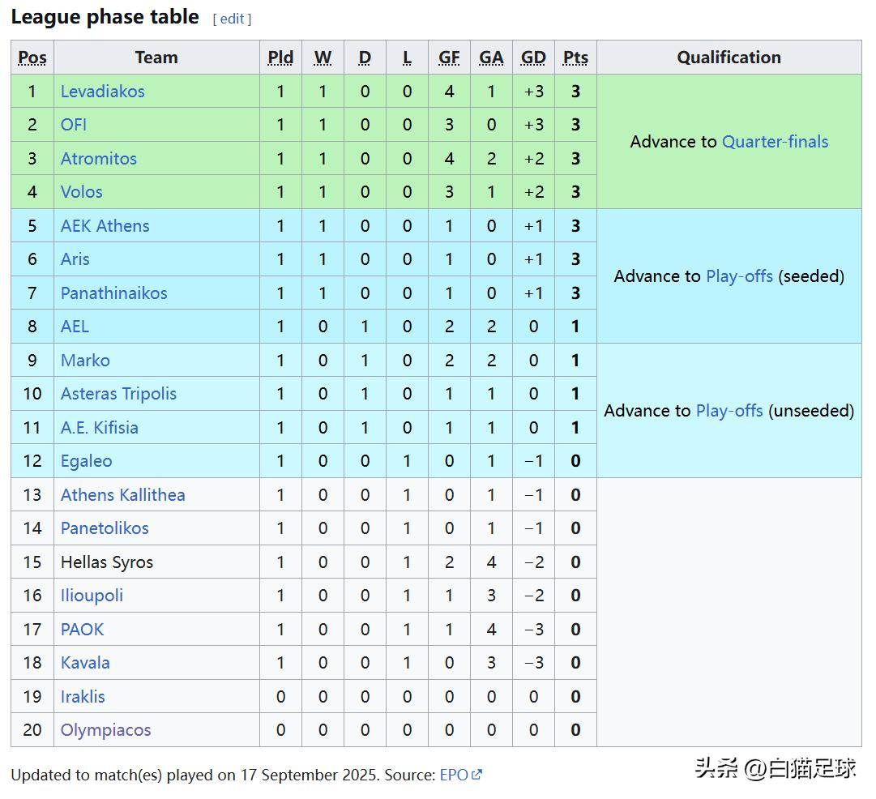Open the Asteras Tripolis team page
The width and height of the screenshot is (876, 799).
pyautogui.click(x=118, y=394)
